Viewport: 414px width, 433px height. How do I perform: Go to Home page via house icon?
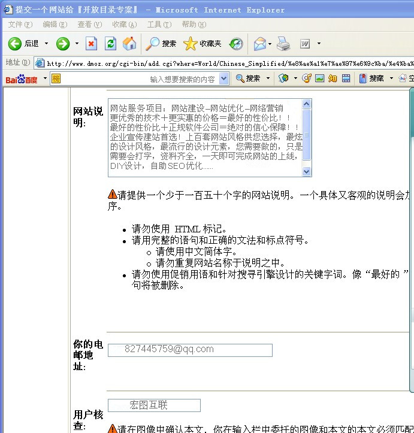(x=129, y=44)
